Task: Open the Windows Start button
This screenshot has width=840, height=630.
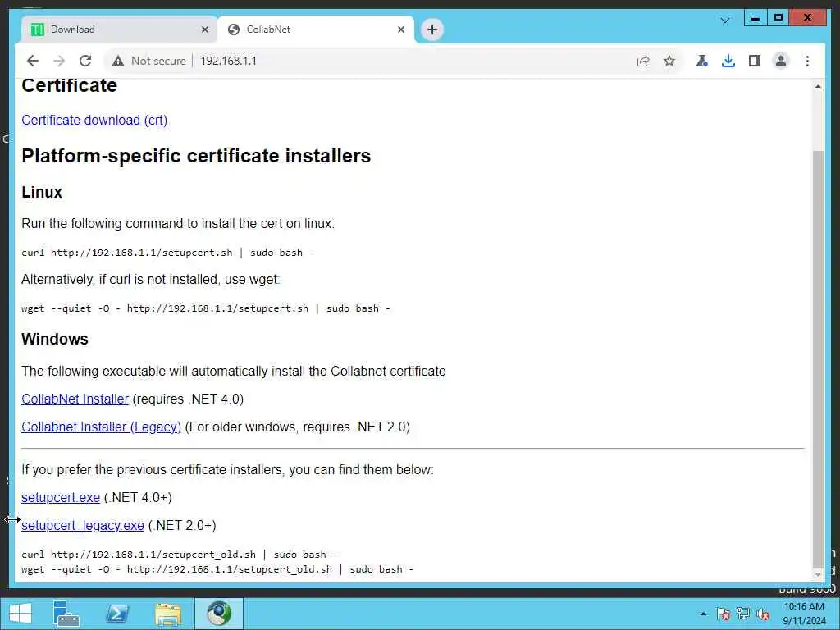Action: coord(21,614)
